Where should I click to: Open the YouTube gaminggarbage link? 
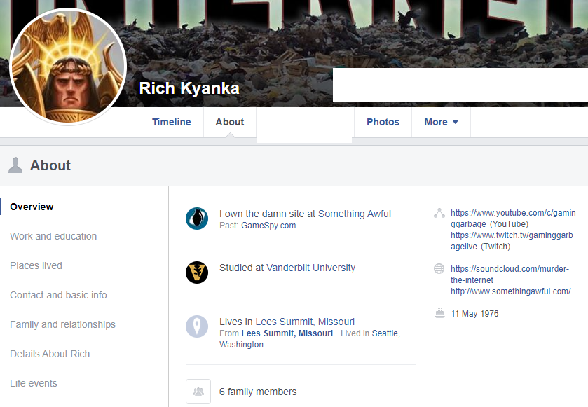513,219
